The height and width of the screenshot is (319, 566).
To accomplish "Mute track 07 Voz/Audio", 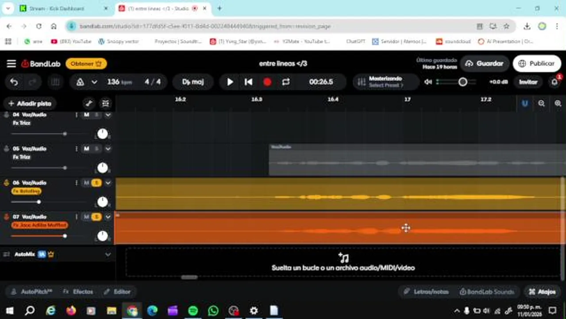I will (87, 217).
